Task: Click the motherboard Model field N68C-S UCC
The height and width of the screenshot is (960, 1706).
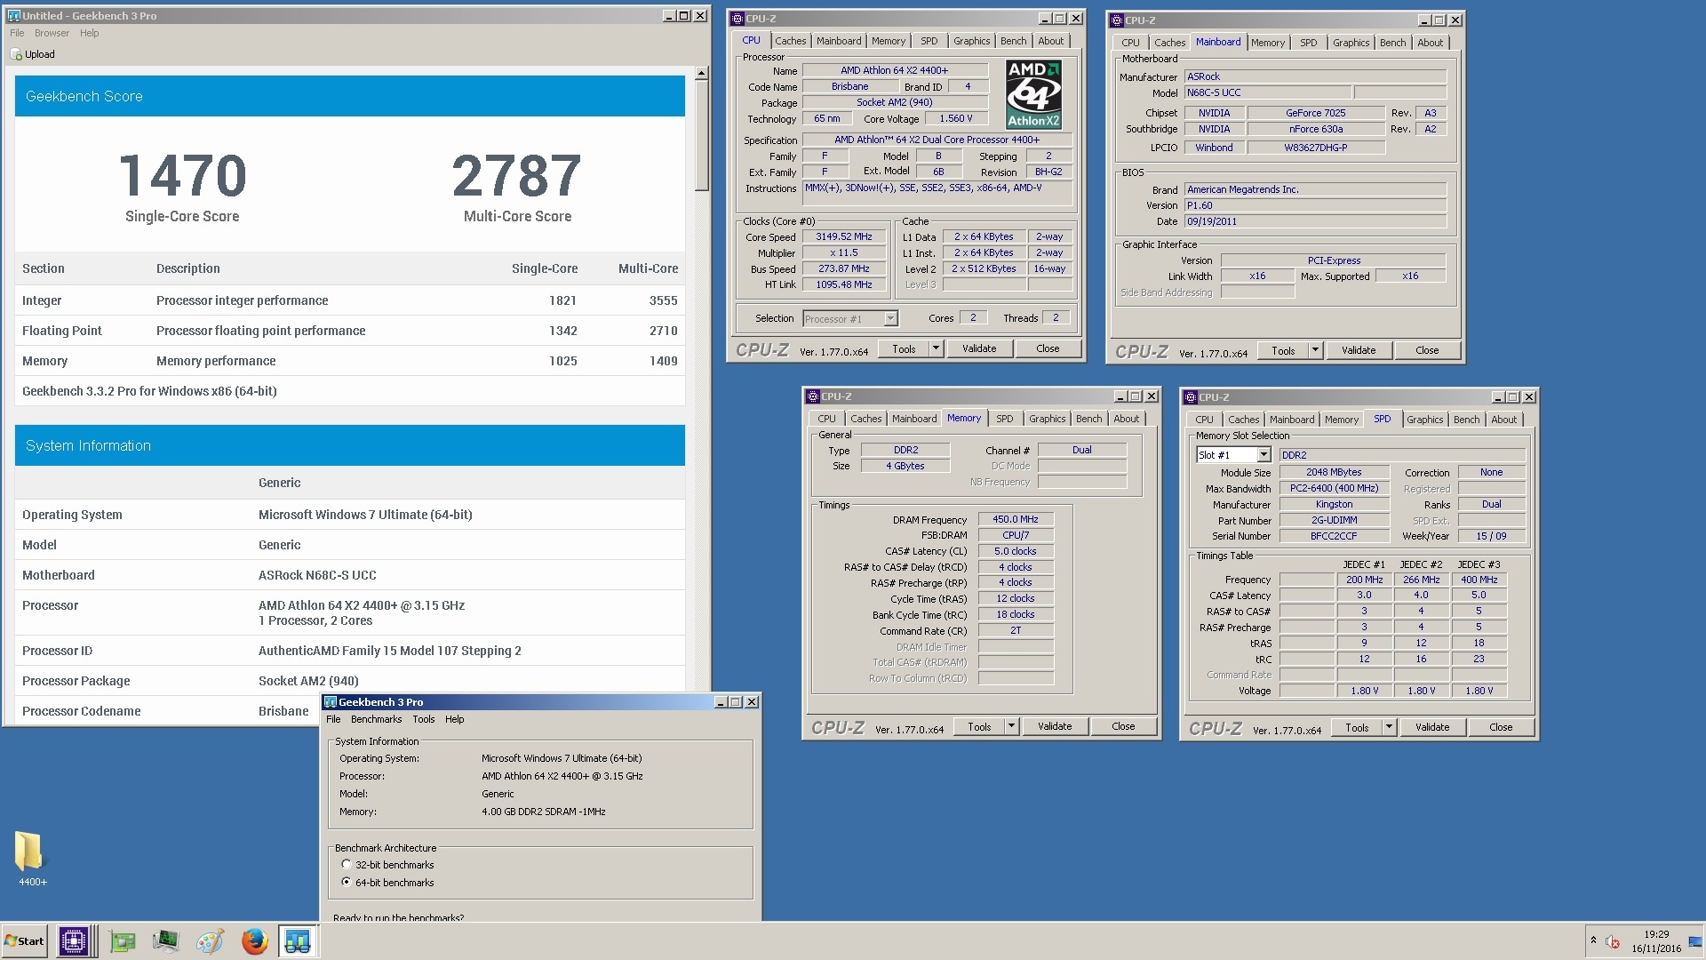Action: [x=1268, y=92]
